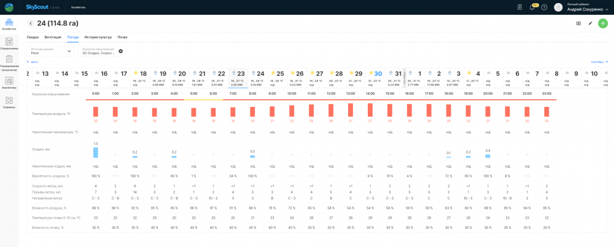Click the 12:00 hour column header
This screenshot has height=247, width=614.
coord(331,94)
